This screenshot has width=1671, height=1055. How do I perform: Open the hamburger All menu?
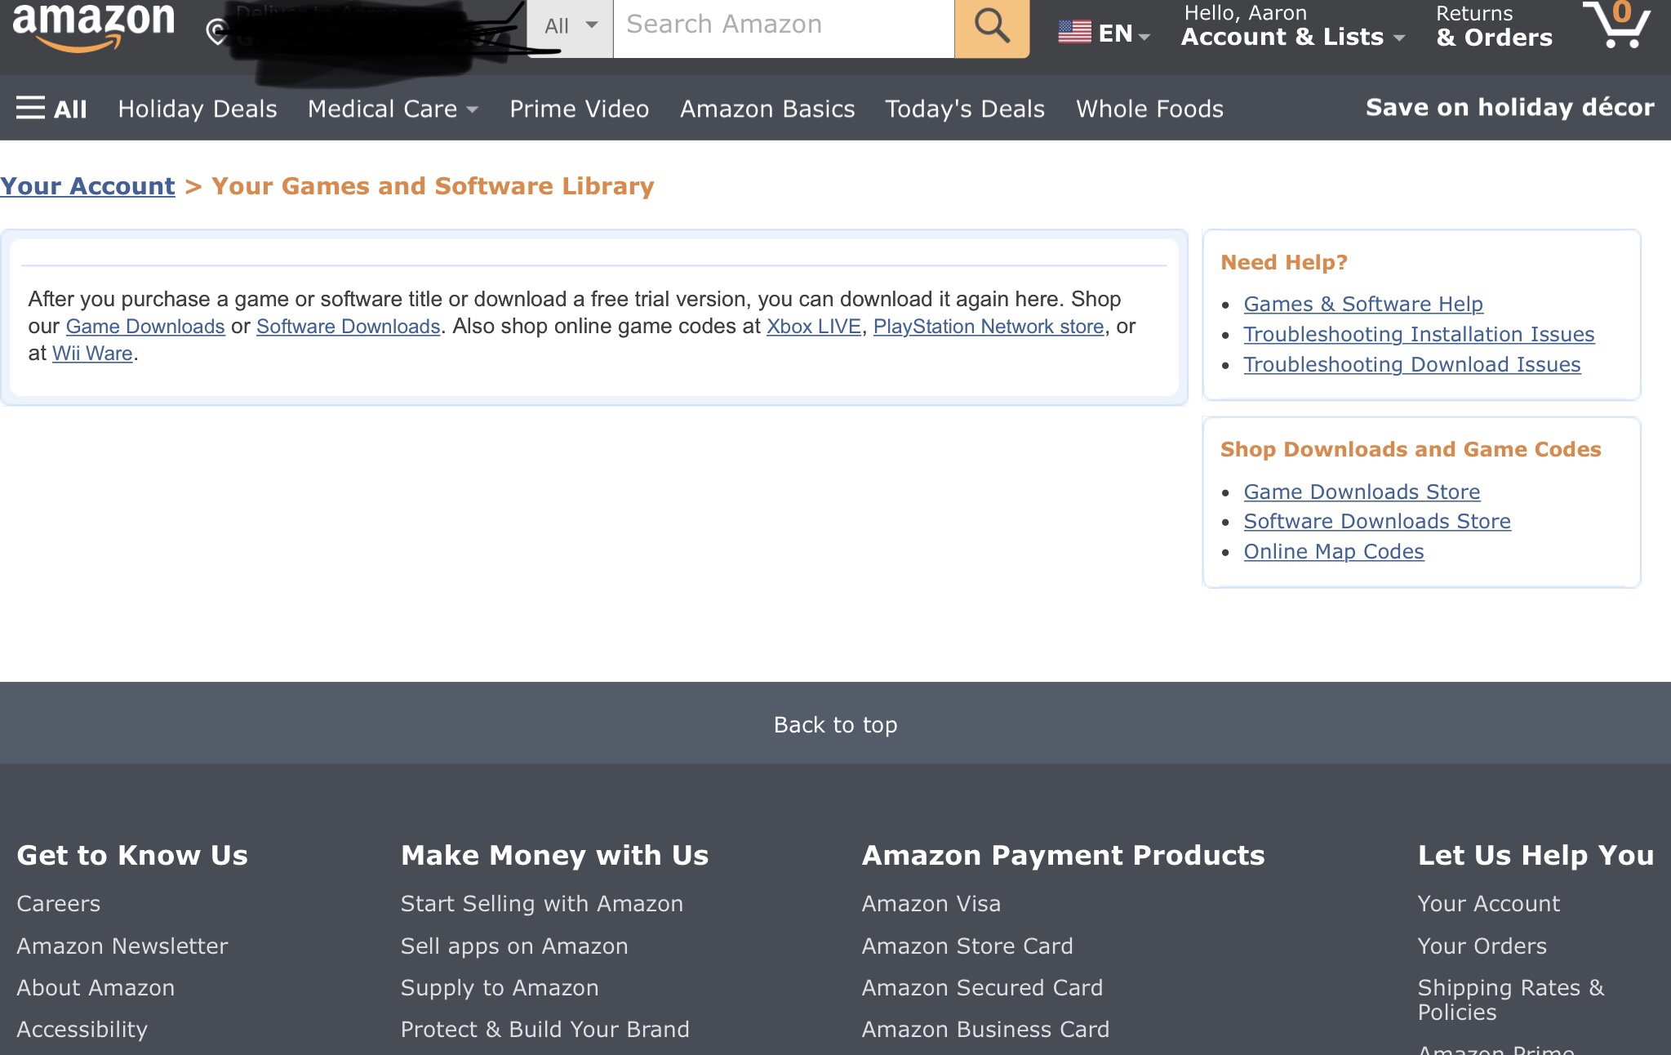point(51,109)
